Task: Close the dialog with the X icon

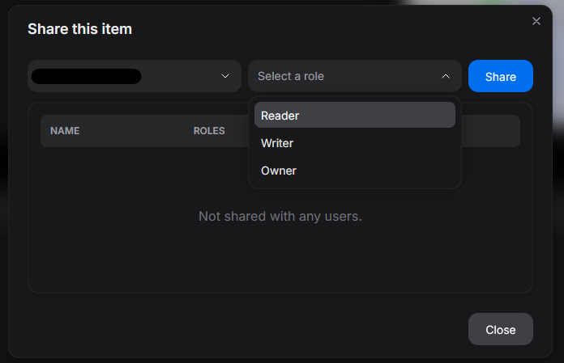Action: click(536, 22)
